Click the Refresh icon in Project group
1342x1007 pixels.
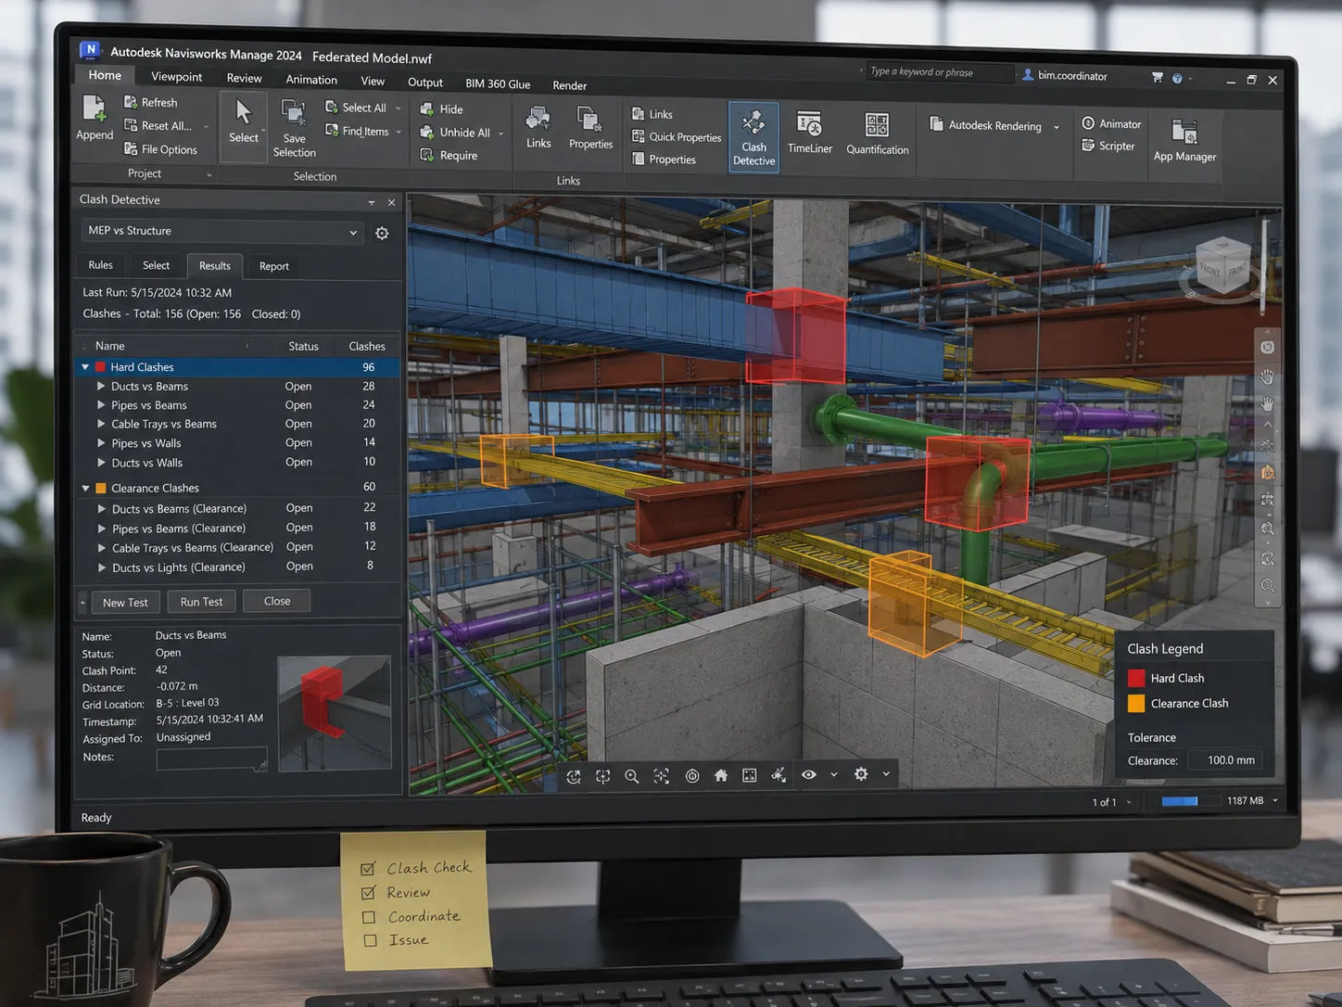[131, 102]
